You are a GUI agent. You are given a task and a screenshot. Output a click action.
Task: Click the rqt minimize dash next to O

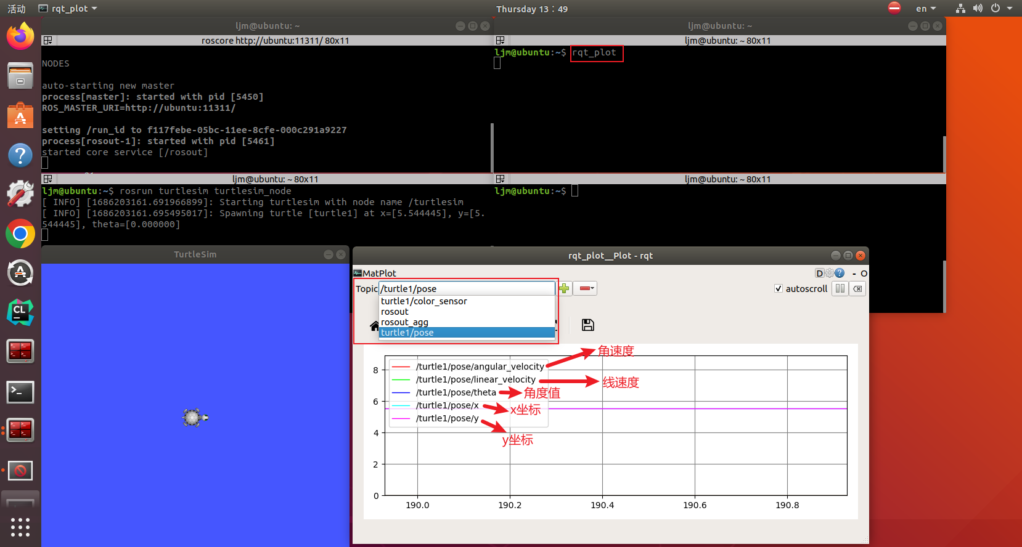[x=854, y=273]
